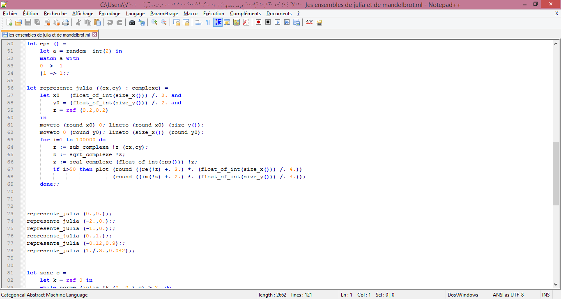Click line number 56 in the margin
This screenshot has height=299, width=561.
pos(10,88)
